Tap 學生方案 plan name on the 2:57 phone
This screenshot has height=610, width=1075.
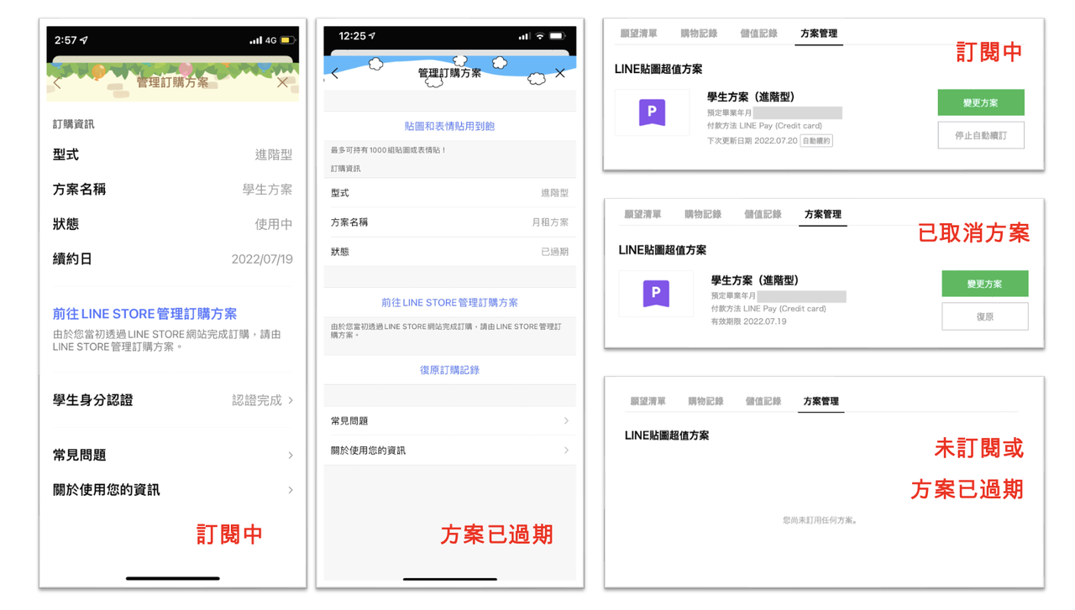267,190
